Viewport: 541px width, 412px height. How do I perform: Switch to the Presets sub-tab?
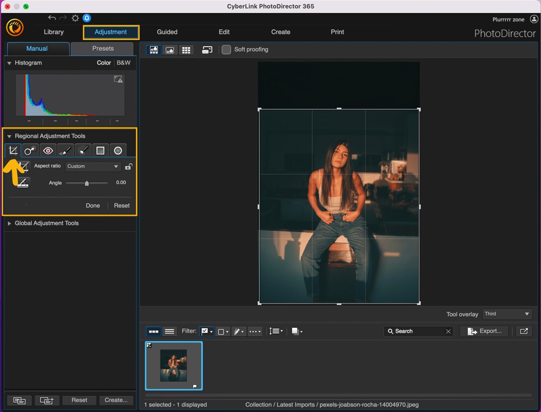tap(102, 49)
